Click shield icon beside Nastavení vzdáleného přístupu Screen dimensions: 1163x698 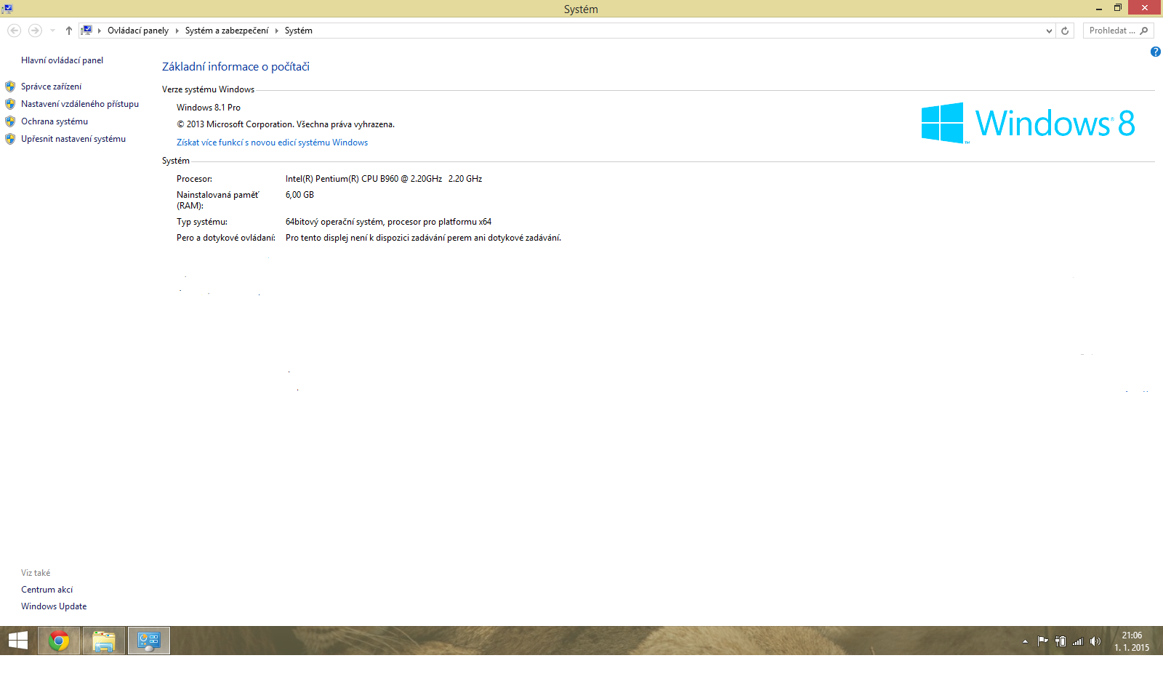pyautogui.click(x=10, y=104)
